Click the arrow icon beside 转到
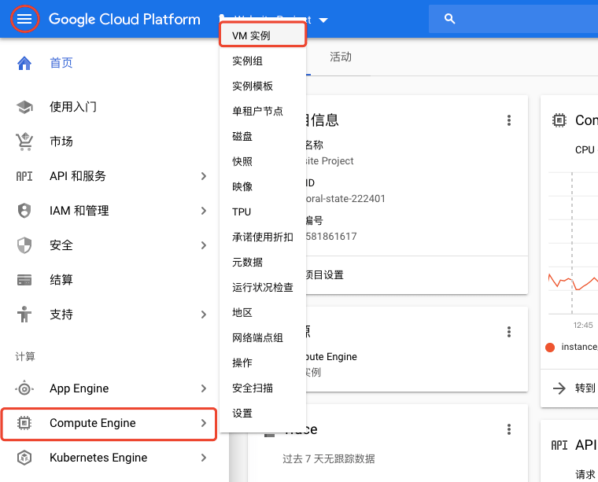This screenshot has width=598, height=482. [559, 388]
